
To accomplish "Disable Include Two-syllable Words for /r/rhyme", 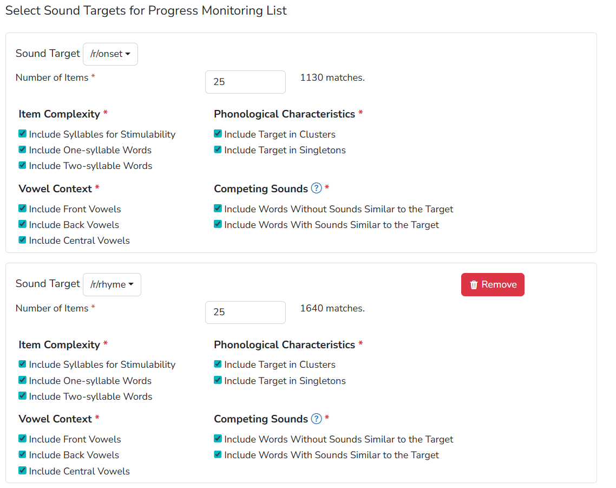I will (x=22, y=395).
